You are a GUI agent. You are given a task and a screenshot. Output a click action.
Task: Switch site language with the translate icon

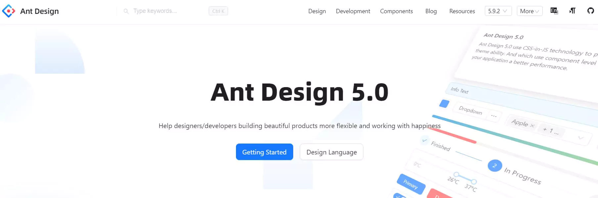[x=554, y=11]
